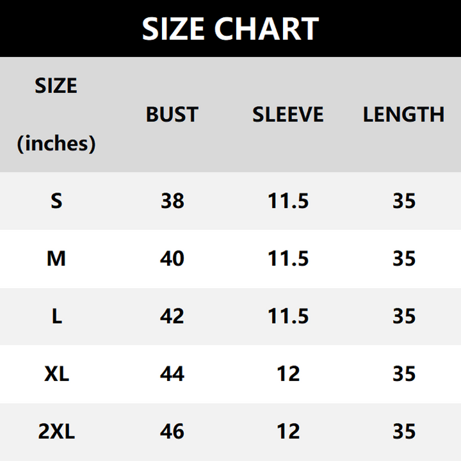461x461 pixels.
Task: Click the BUST column header
Action: [x=172, y=115]
